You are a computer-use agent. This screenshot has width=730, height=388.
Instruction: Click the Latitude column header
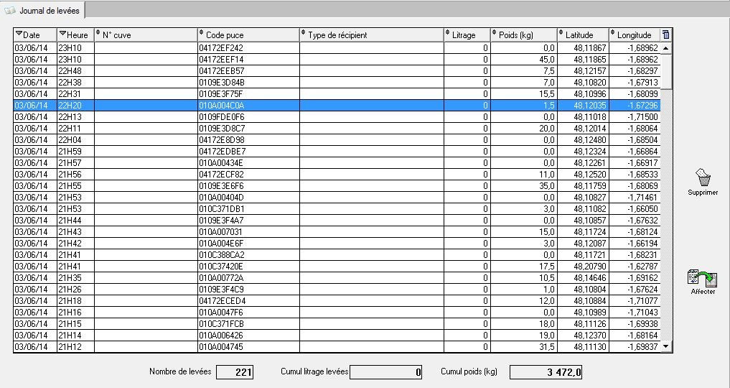(582, 34)
